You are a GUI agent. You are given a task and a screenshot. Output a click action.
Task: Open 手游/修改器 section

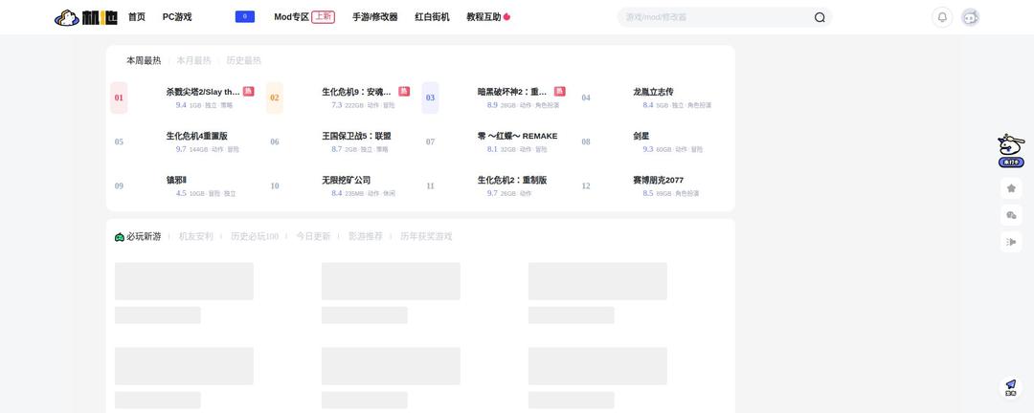375,17
